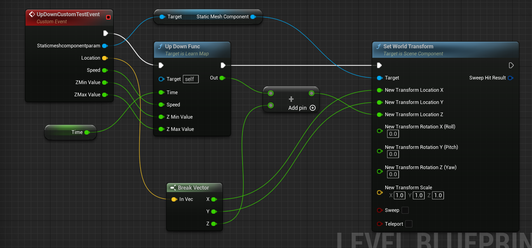Click the Time variable node output pin
The height and width of the screenshot is (248, 532).
(87, 132)
